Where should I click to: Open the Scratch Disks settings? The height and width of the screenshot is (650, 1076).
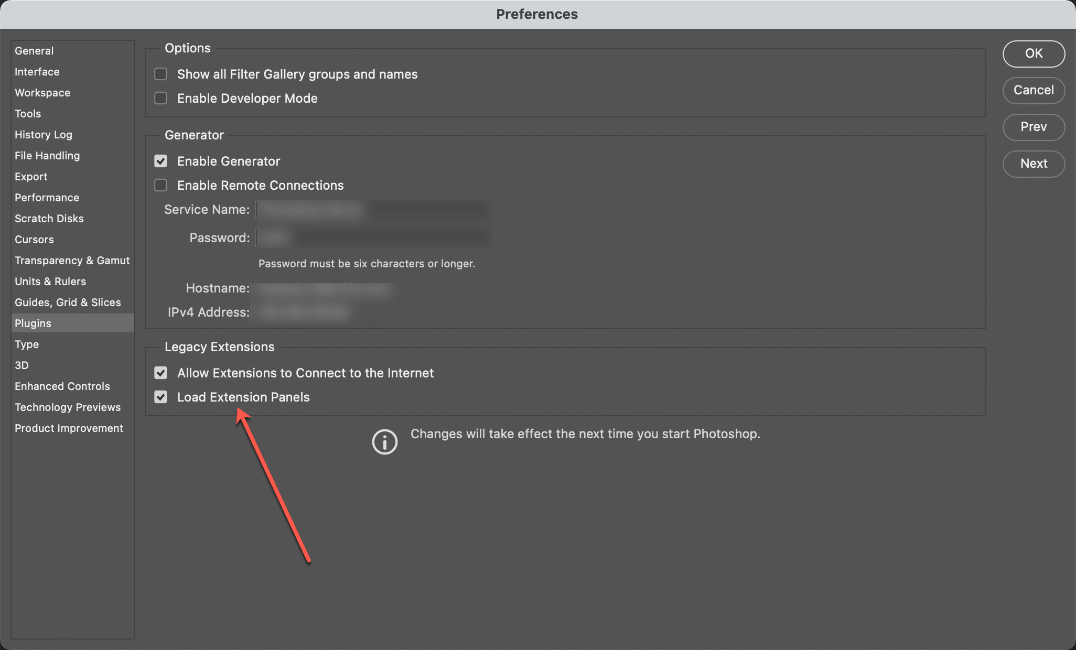click(x=49, y=219)
